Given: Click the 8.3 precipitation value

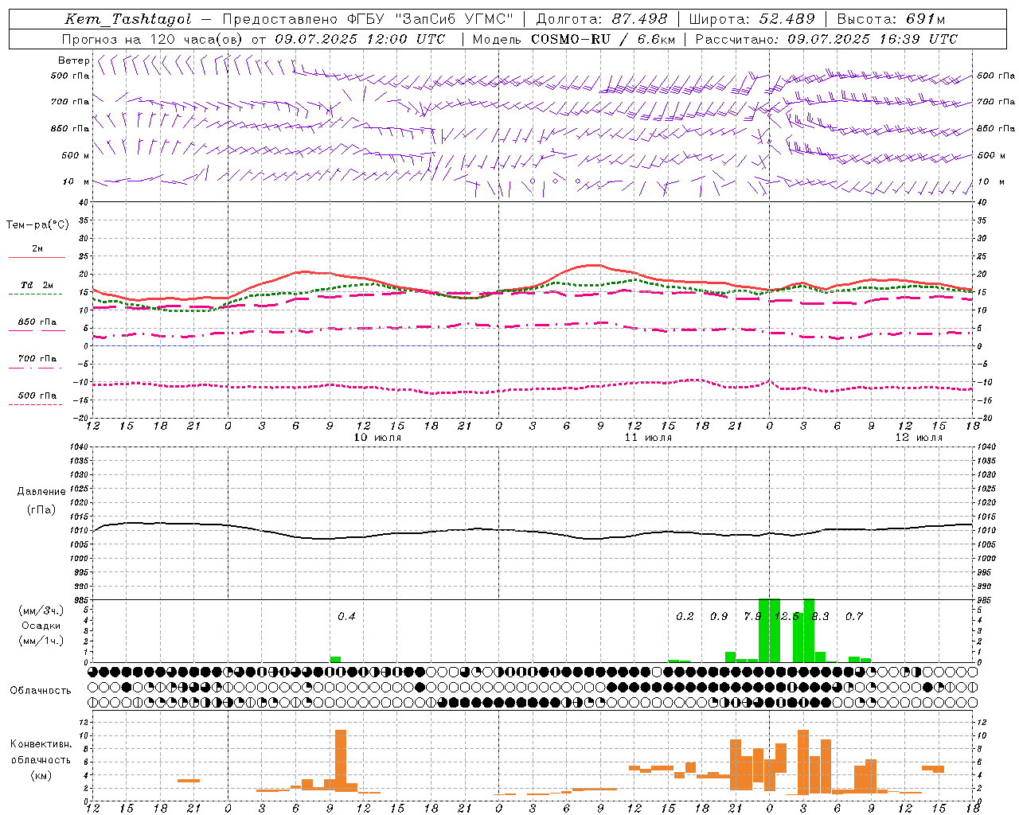Looking at the screenshot, I should [821, 617].
